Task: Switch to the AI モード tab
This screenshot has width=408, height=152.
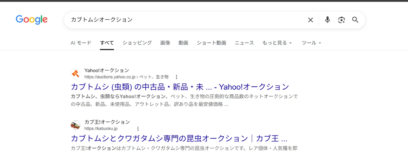Action: (x=81, y=43)
